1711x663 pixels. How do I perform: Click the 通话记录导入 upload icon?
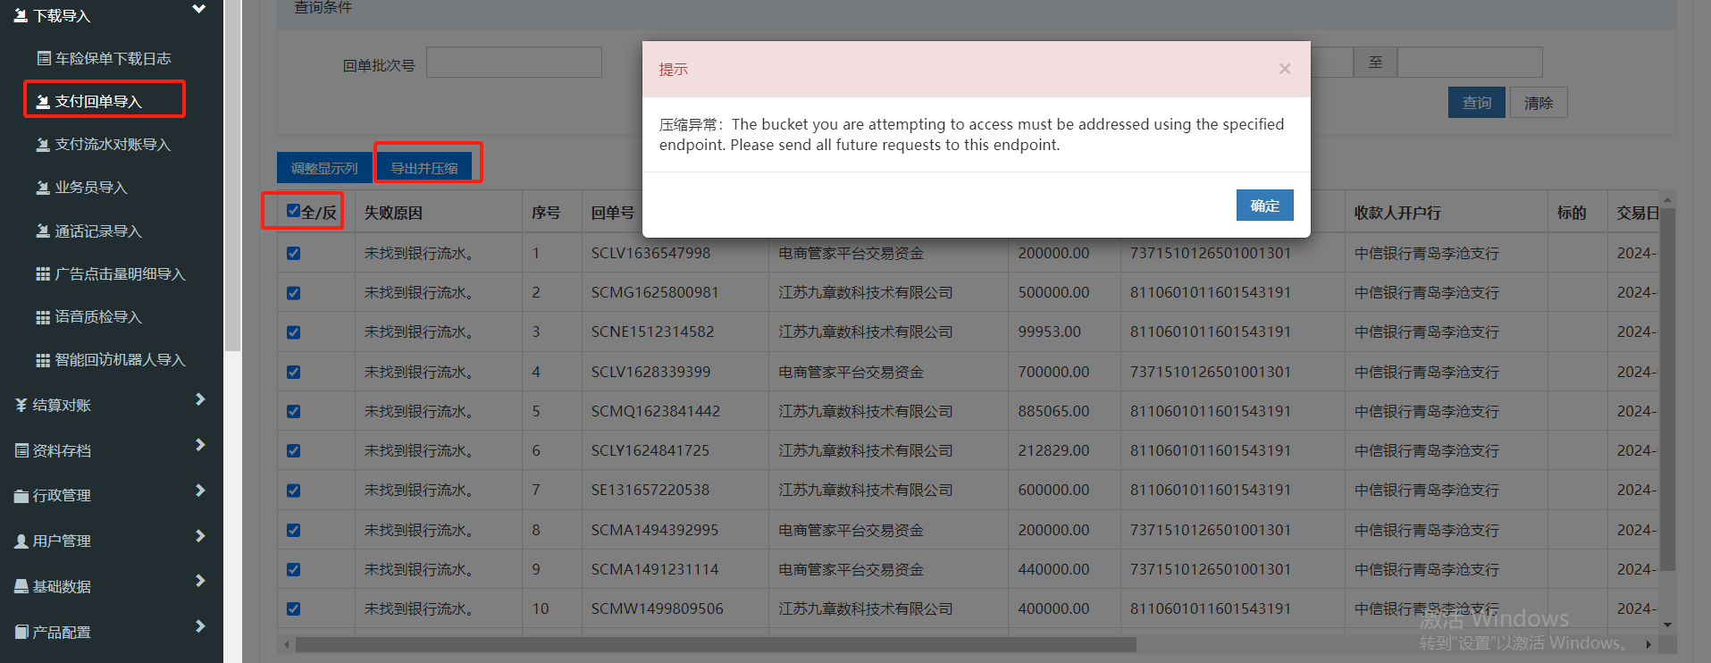pos(43,231)
